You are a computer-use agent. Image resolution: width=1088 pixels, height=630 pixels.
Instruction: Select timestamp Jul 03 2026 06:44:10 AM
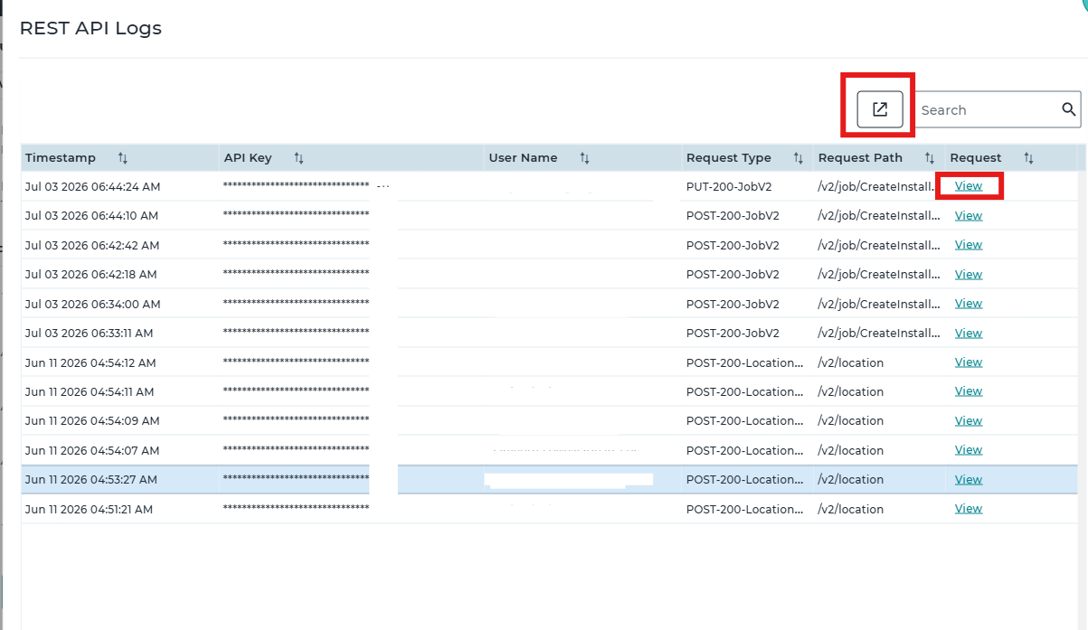91,215
